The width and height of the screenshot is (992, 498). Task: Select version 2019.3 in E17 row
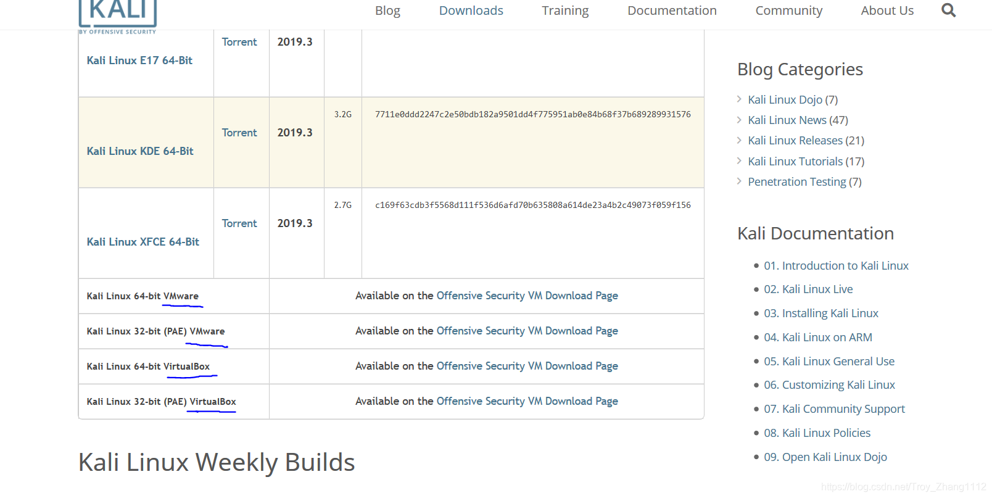[x=295, y=42]
